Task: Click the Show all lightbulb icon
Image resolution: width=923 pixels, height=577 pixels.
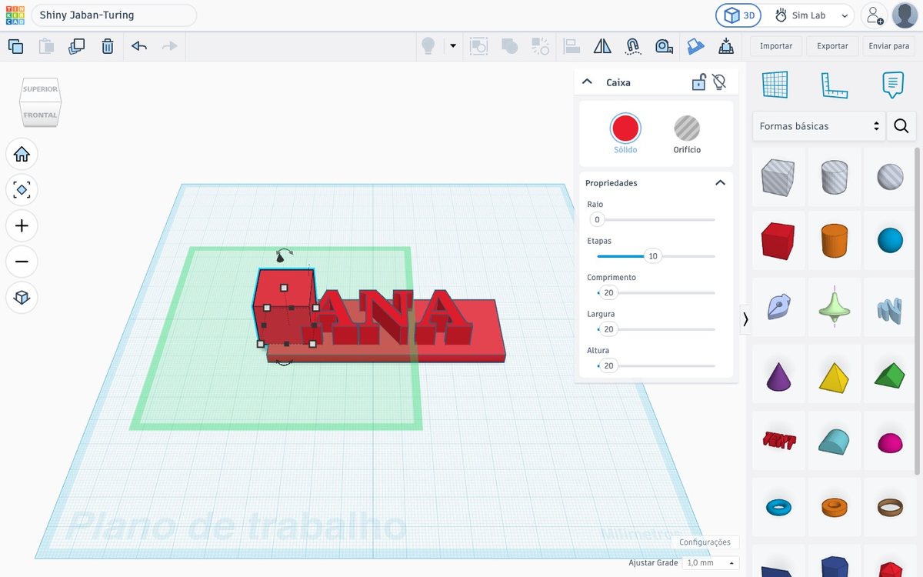Action: click(428, 46)
